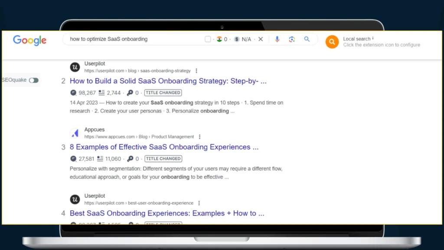Viewport: 444px width, 250px height.
Task: Click into the search query text field
Action: point(130,39)
